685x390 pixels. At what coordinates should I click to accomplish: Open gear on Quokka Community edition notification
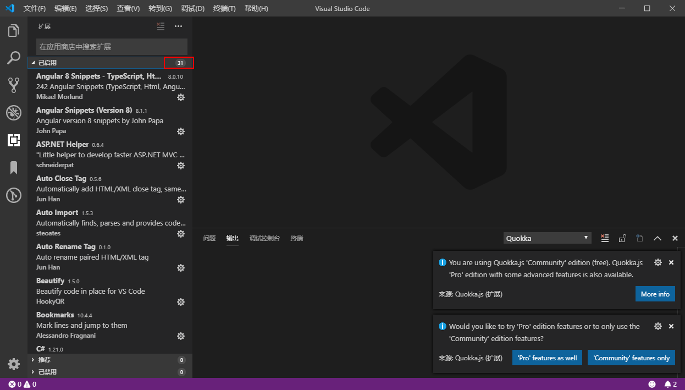coord(658,262)
